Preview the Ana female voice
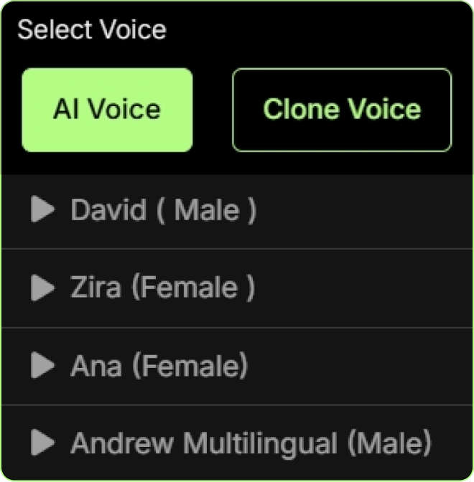This screenshot has height=482, width=474. pyautogui.click(x=43, y=366)
